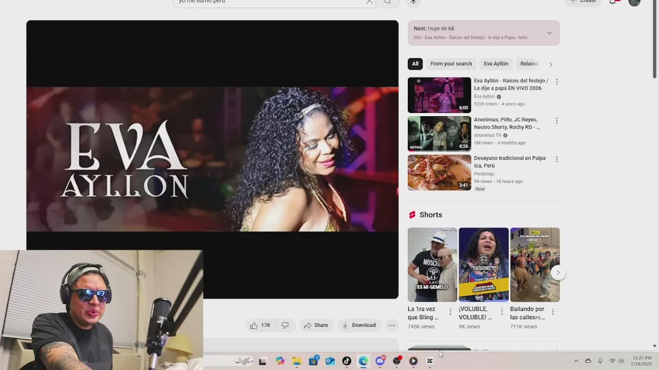This screenshot has height=370, width=659.
Task: Clear the search query with the X
Action: tap(369, 2)
